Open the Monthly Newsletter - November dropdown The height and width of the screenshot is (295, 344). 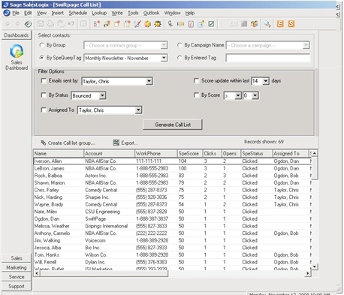coord(164,58)
